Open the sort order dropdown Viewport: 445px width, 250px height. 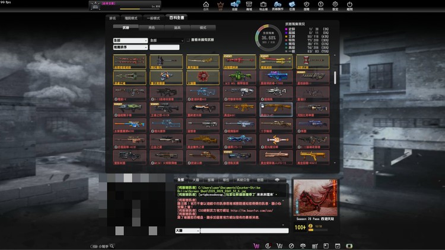[131, 47]
